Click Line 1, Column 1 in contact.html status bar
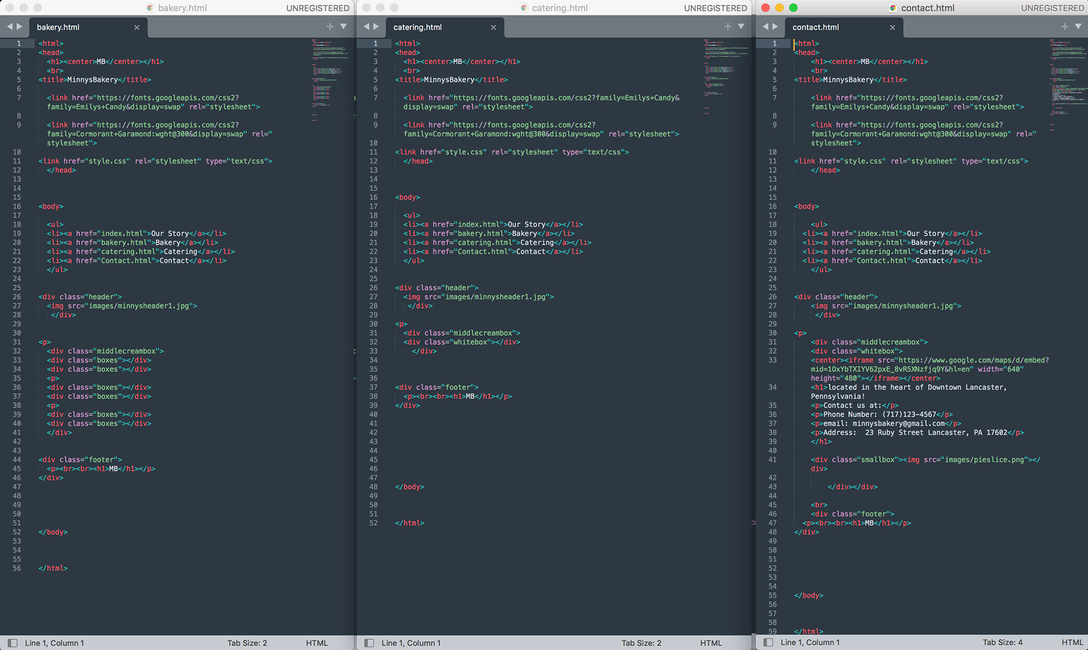Viewport: 1088px width, 650px height. [810, 642]
